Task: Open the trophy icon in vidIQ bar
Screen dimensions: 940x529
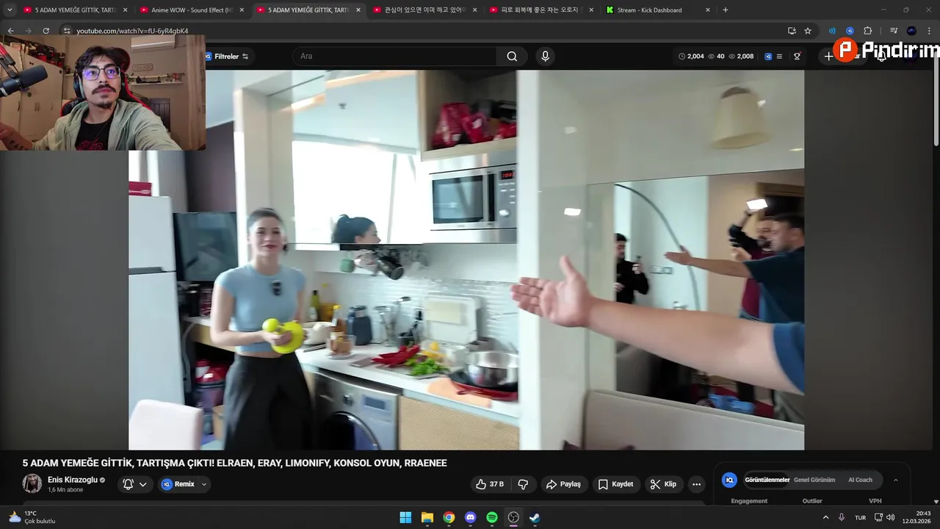Action: (797, 57)
